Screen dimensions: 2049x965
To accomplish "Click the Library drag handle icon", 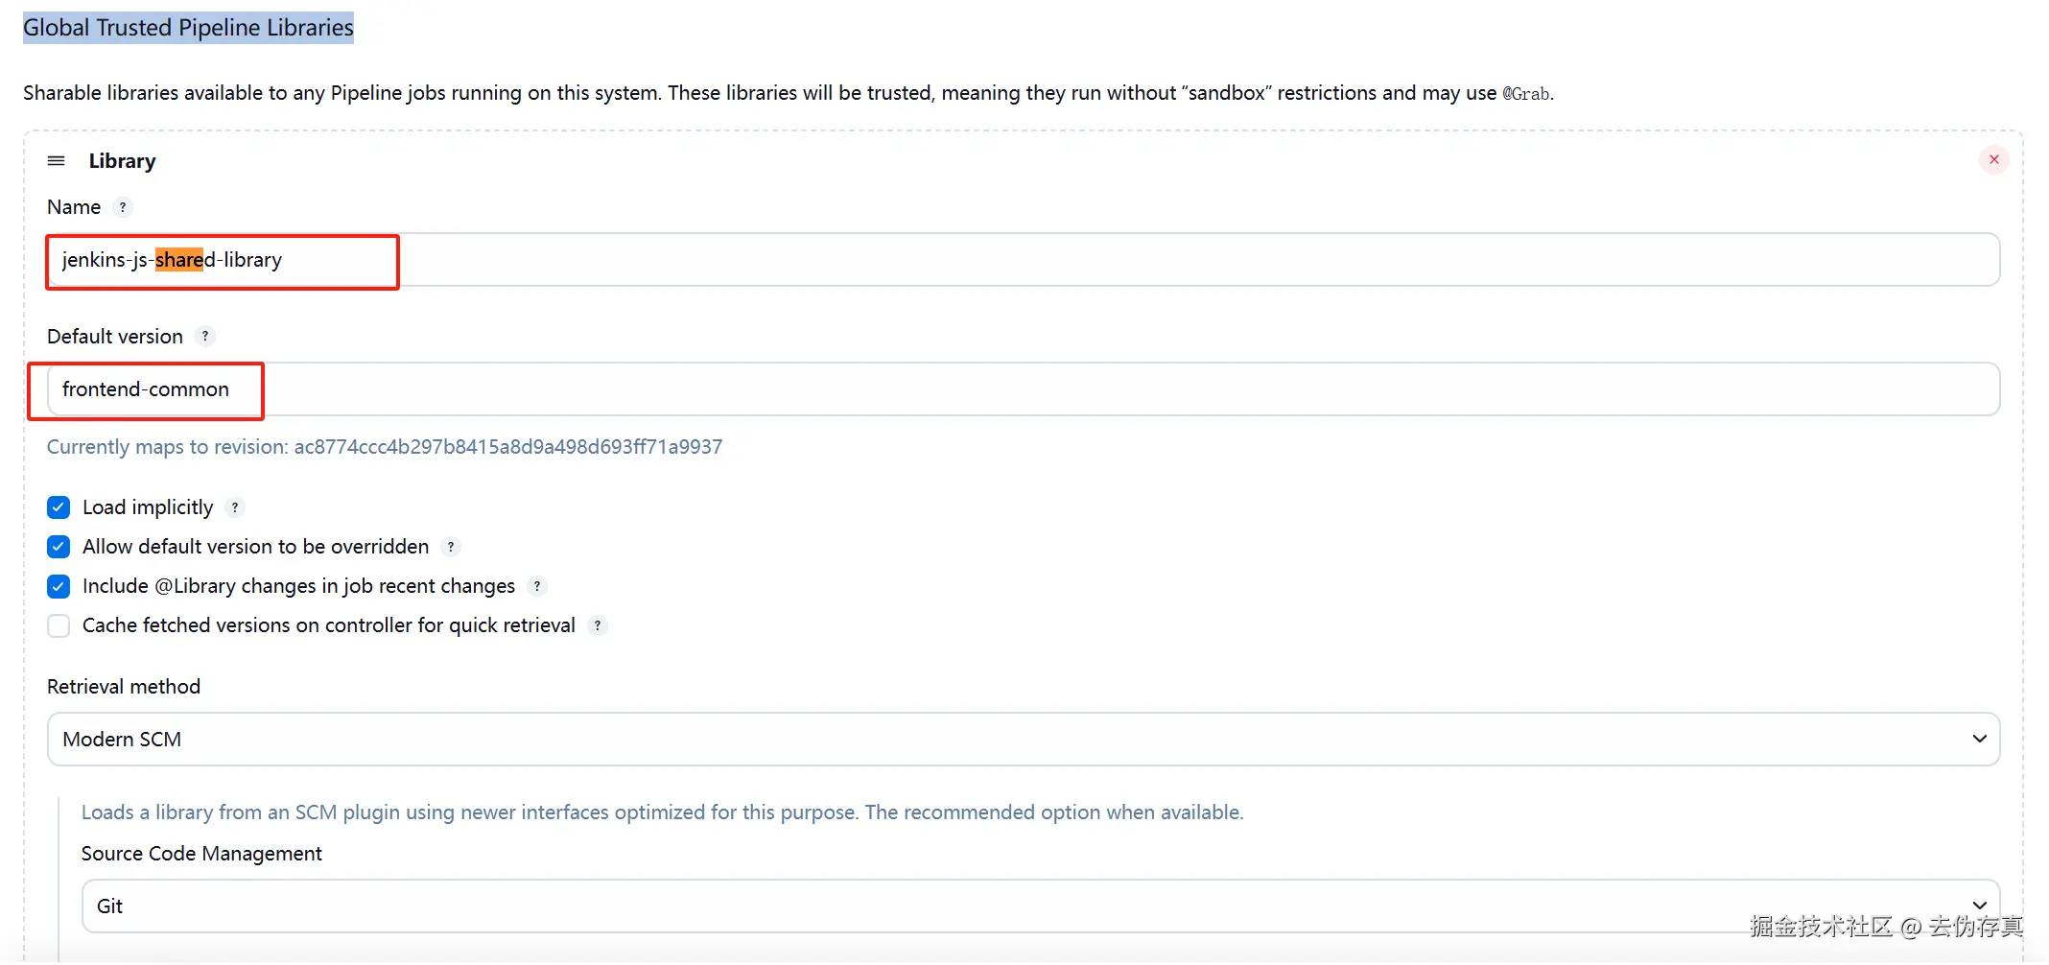I will [x=57, y=161].
